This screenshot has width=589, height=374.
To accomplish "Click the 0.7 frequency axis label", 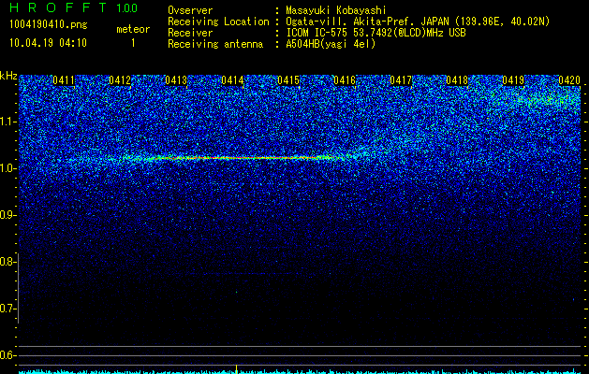I will 7,309.
